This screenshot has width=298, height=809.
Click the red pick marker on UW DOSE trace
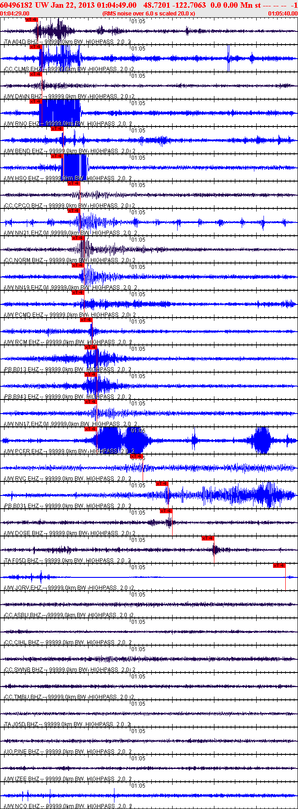pyautogui.click(x=166, y=511)
